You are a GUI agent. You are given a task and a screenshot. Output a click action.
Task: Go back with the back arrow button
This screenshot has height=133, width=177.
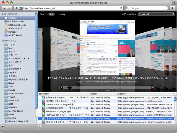click(x=4, y=8)
